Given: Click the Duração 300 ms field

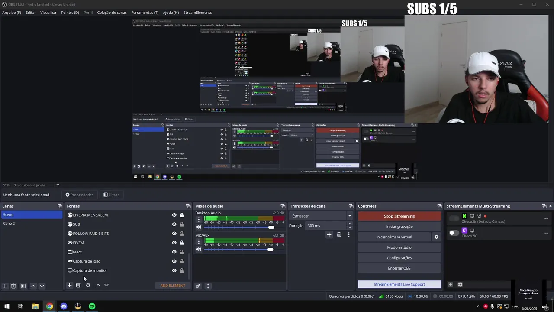Looking at the screenshot, I should 325,226.
